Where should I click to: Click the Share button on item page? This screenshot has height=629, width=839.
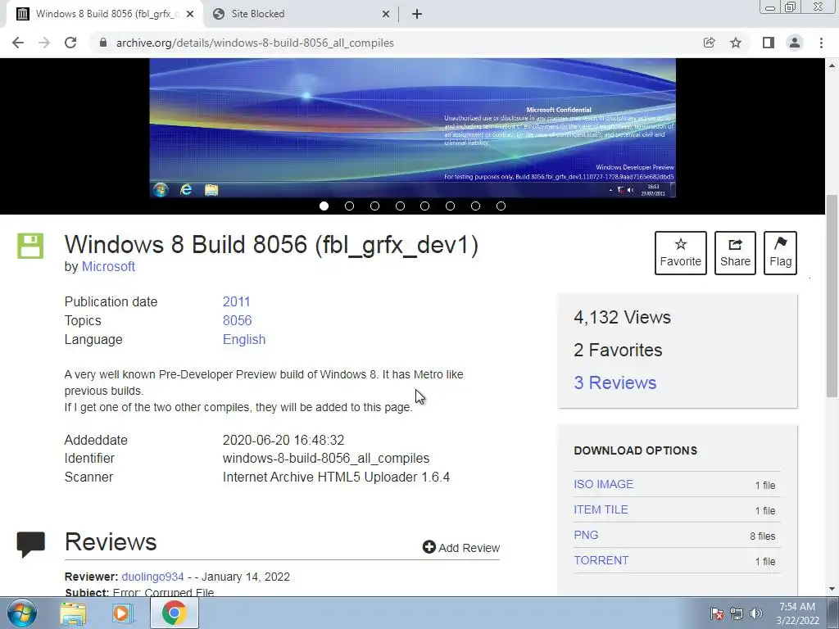tap(735, 253)
